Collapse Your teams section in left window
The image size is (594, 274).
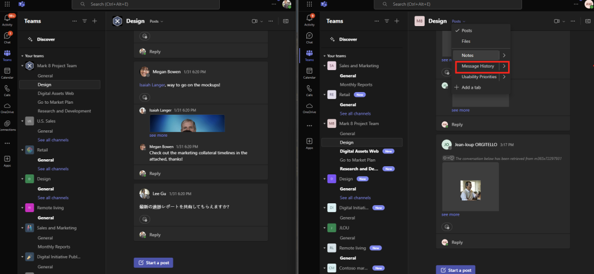point(23,56)
